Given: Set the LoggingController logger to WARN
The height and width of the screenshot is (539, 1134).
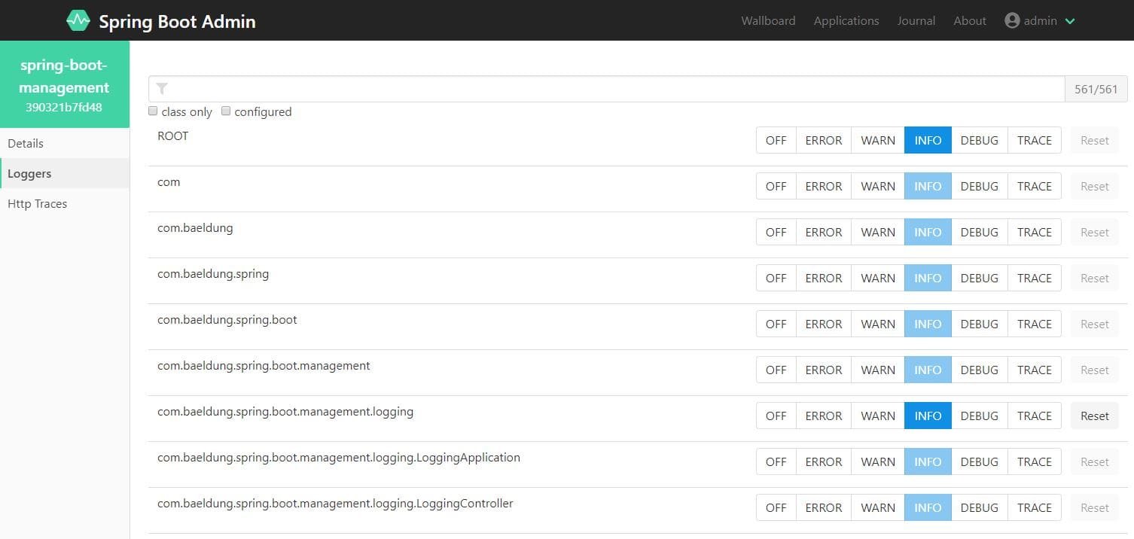Looking at the screenshot, I should (877, 507).
